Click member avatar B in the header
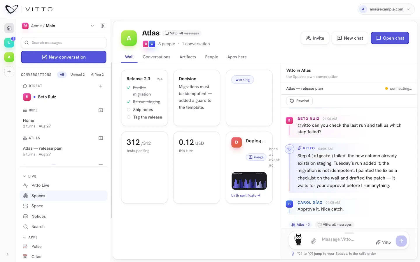 click(x=146, y=44)
